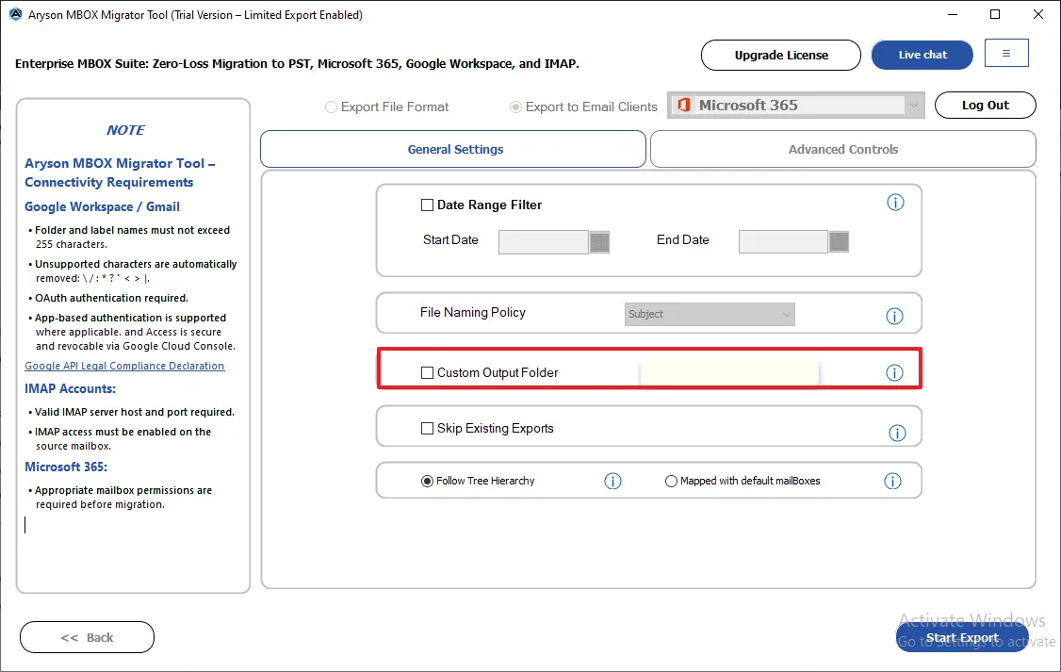Click the Upgrade License button
Image resolution: width=1061 pixels, height=672 pixels.
(781, 55)
